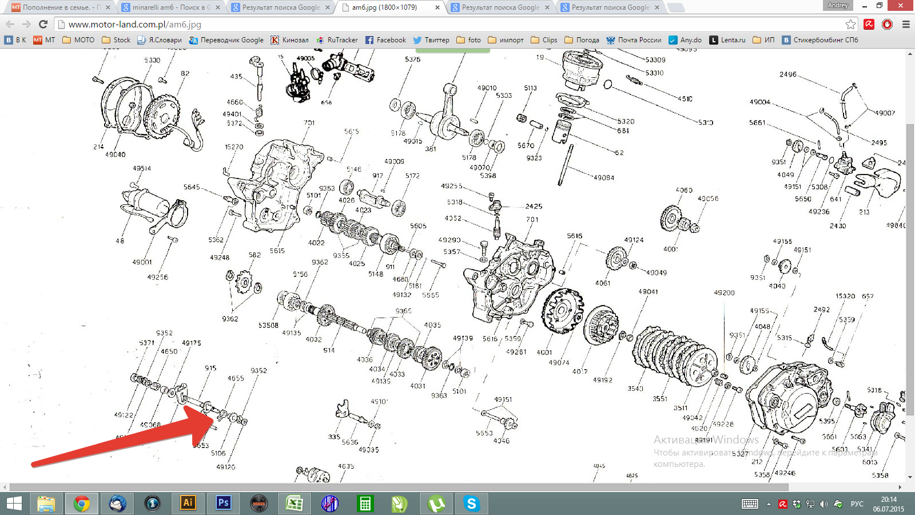Open the Chrome hamburger menu

tap(906, 24)
